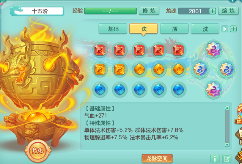
Task: Click the plus button beside 龙魂 2801
Action: click(x=212, y=11)
